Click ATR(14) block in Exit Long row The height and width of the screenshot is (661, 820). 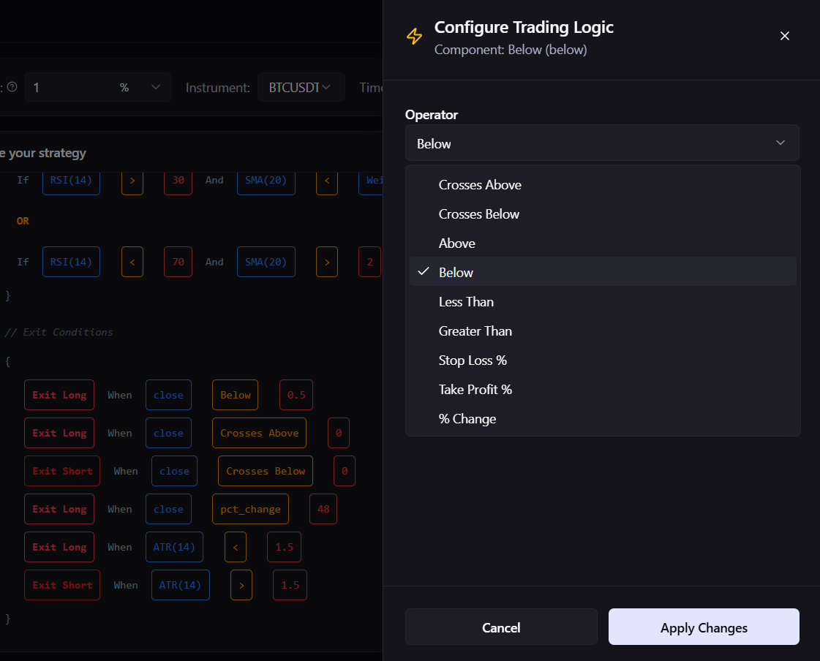pyautogui.click(x=174, y=547)
